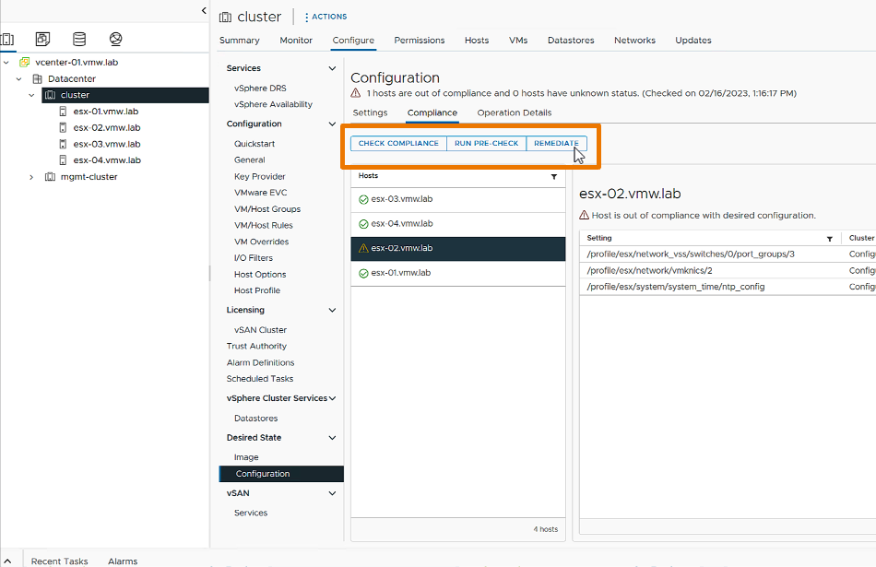This screenshot has height=567, width=876.
Task: Collapse the Services section chevron
Action: pyautogui.click(x=332, y=68)
